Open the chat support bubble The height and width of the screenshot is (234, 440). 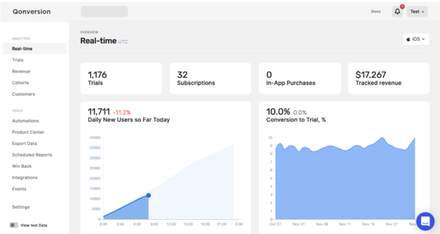(425, 221)
